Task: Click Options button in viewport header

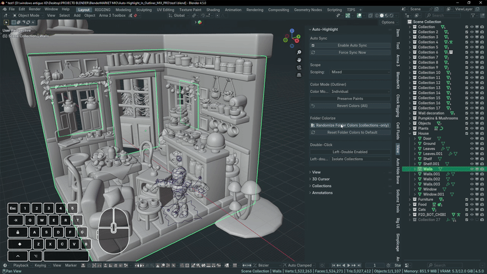Action: pyautogui.click(x=389, y=22)
